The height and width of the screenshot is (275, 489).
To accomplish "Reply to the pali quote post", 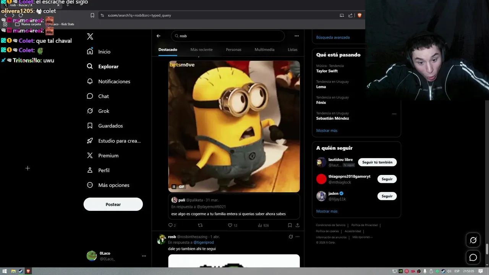I will [x=172, y=225].
